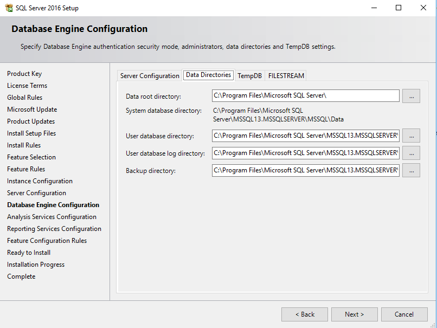Cancel the SQL Server setup

tap(404, 314)
